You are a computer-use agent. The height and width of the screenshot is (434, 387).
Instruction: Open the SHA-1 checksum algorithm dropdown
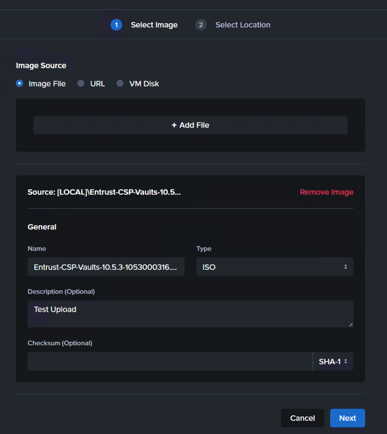[333, 361]
